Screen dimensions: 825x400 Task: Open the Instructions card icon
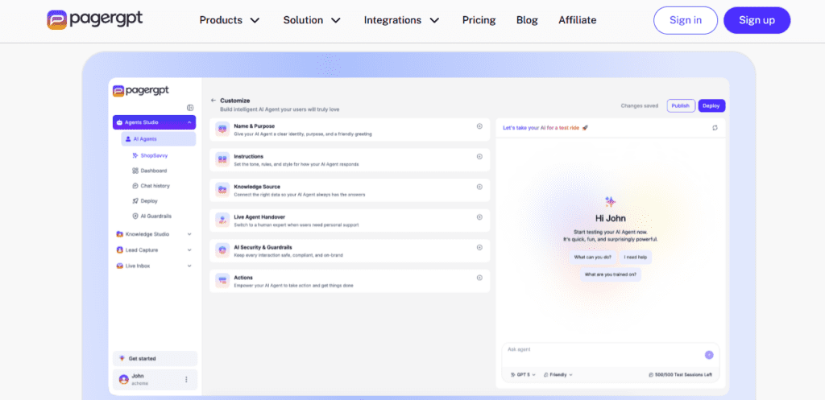click(222, 160)
